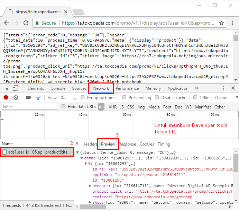Bookmark this page with the star icon

(221, 23)
